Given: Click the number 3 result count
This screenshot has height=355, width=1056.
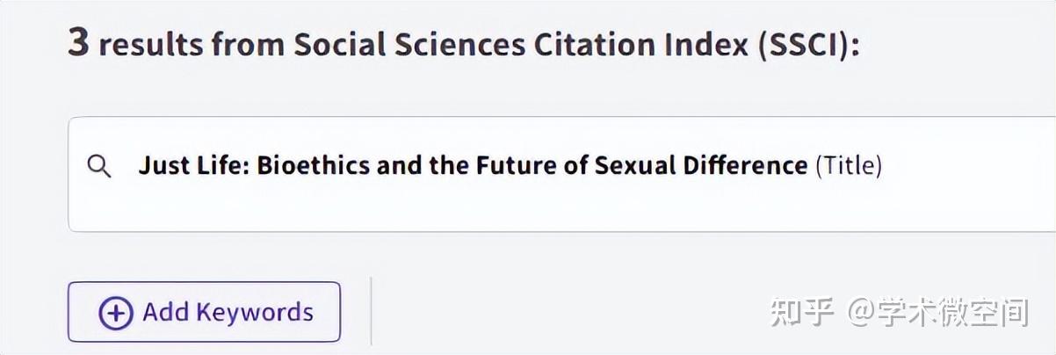Looking at the screenshot, I should point(78,44).
